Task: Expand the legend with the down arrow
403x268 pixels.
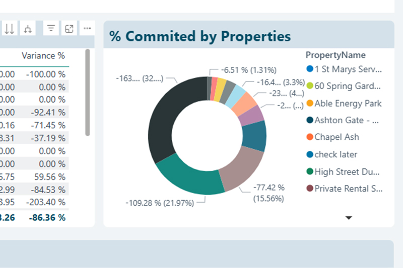Action: pyautogui.click(x=348, y=217)
